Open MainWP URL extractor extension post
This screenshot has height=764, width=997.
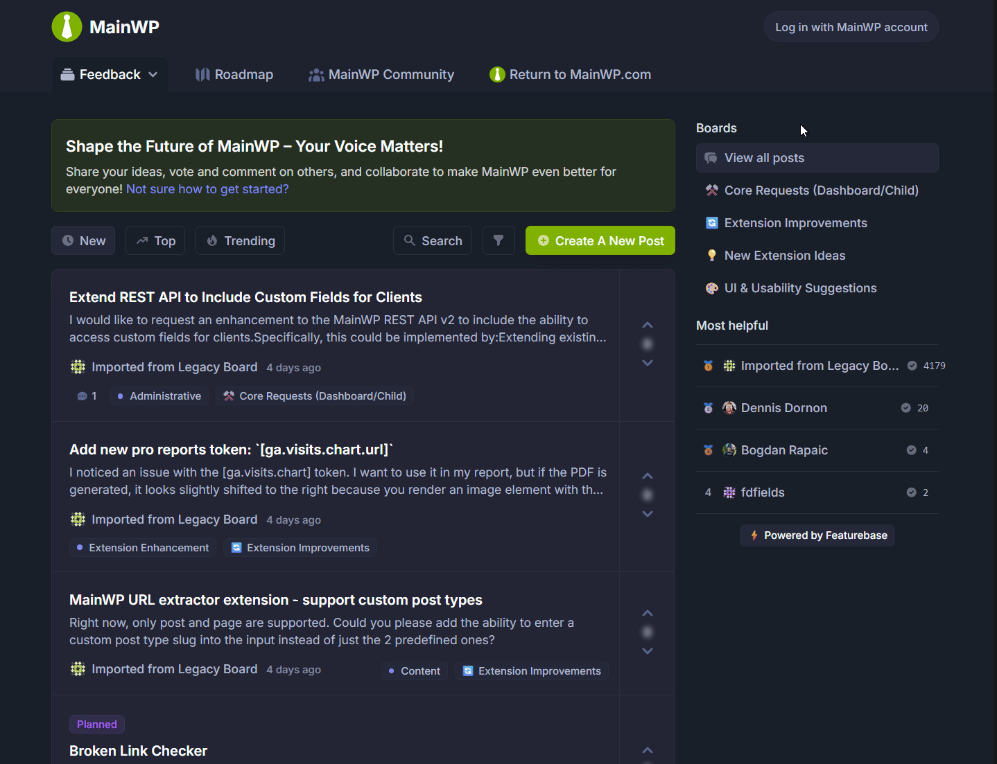(x=276, y=600)
